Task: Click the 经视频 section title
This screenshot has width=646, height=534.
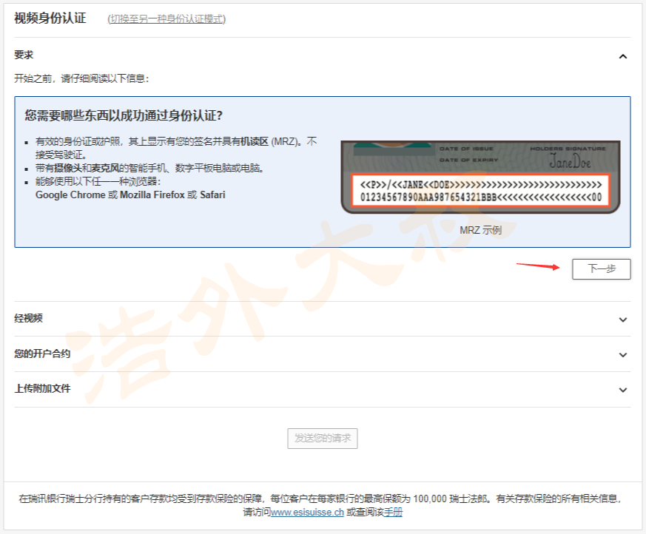Action: coord(28,318)
